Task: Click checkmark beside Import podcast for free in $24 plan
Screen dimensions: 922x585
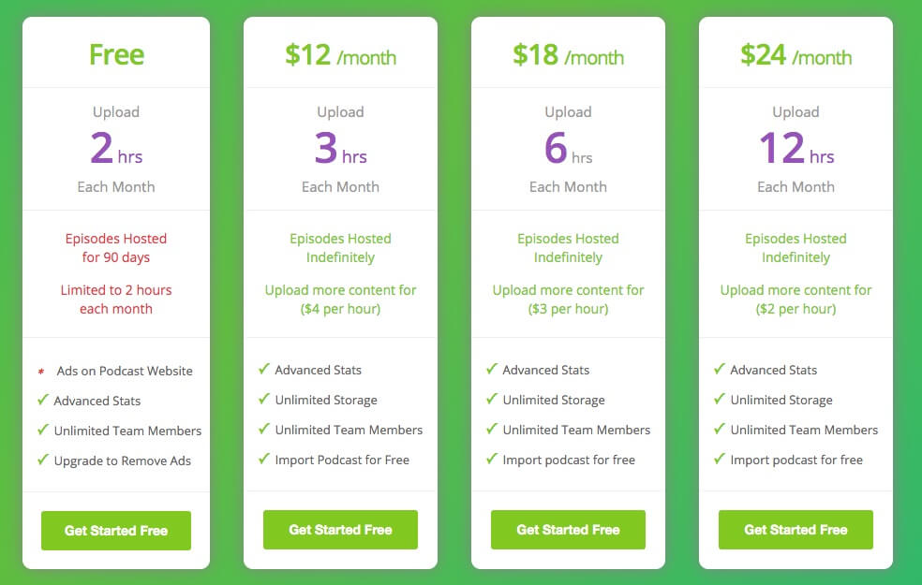Action: click(x=719, y=459)
